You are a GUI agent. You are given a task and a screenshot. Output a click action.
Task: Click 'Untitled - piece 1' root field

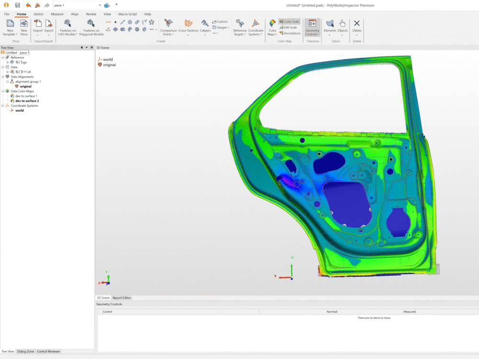coord(17,53)
